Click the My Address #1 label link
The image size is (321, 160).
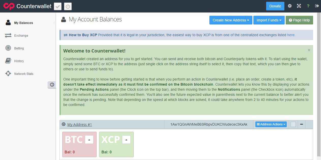point(80,125)
